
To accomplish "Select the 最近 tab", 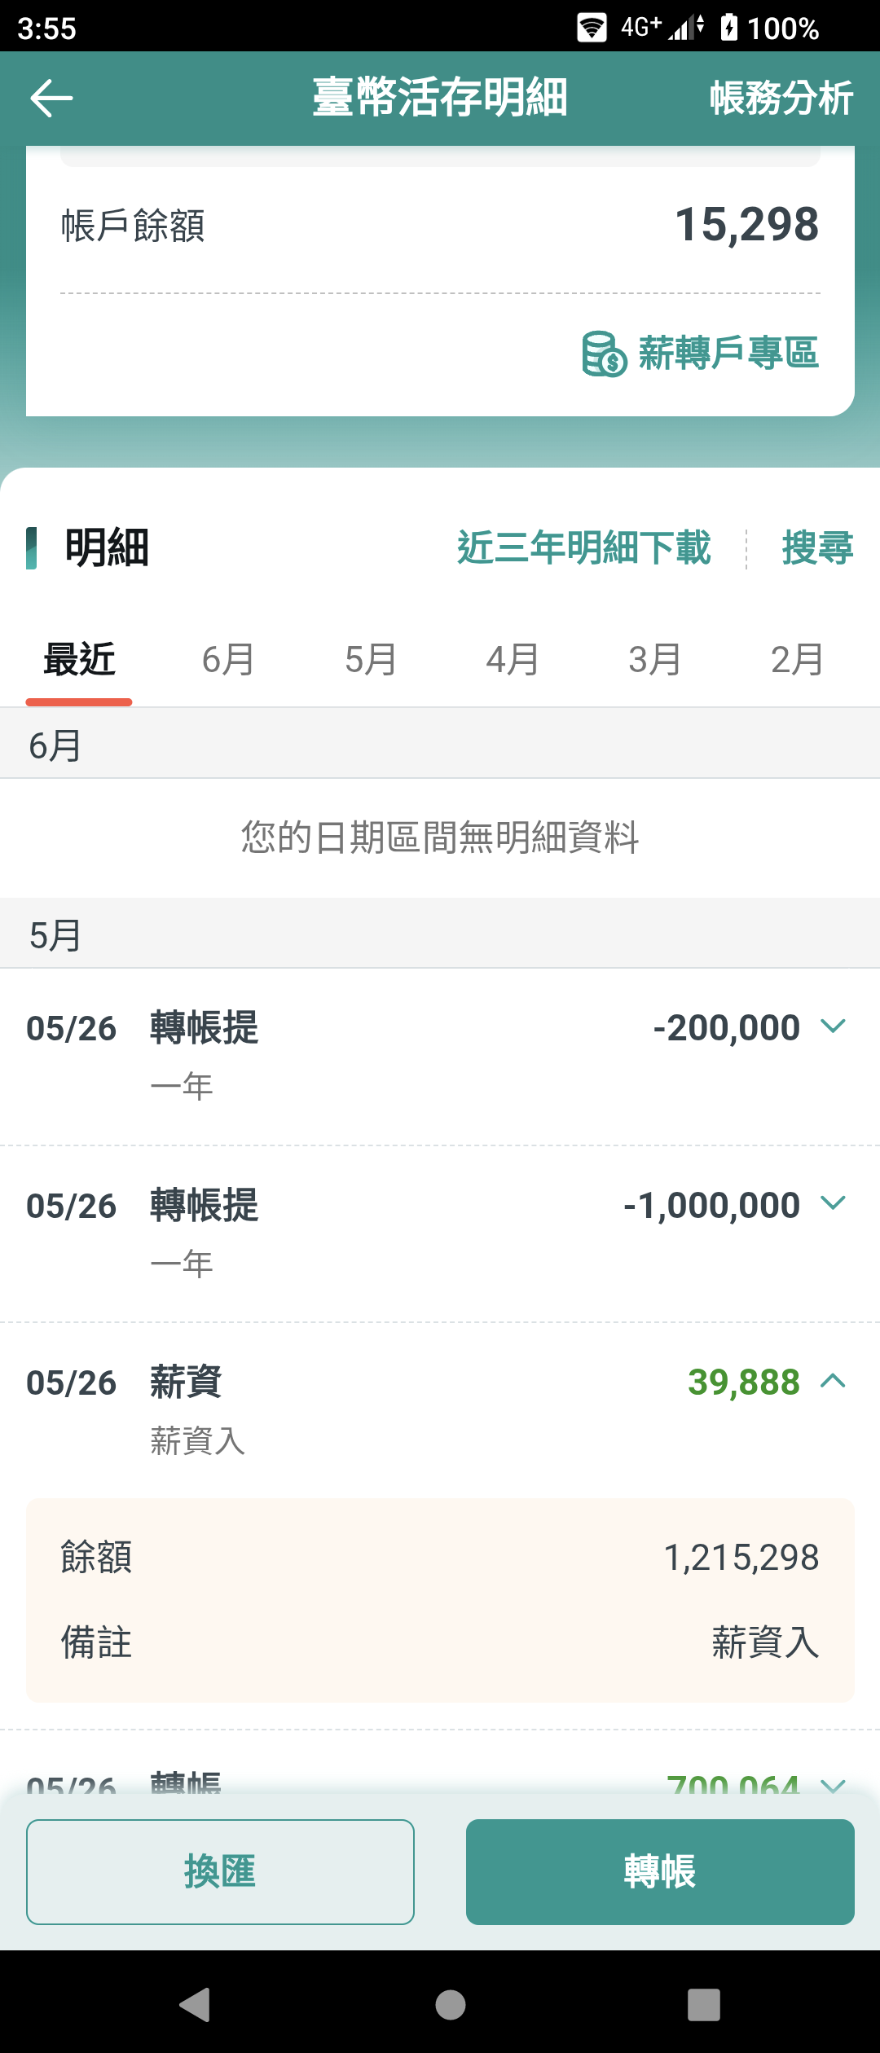I will click(79, 659).
